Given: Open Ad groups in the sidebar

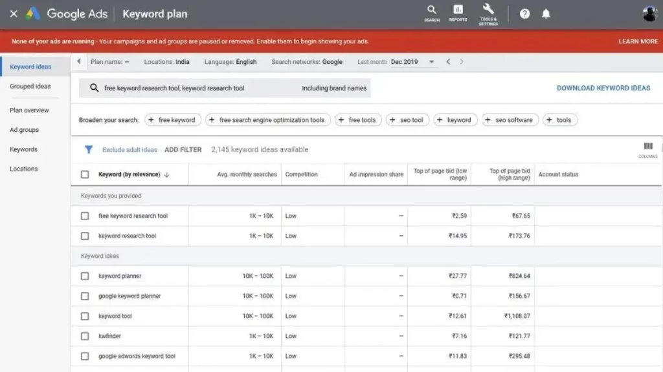Looking at the screenshot, I should [24, 129].
